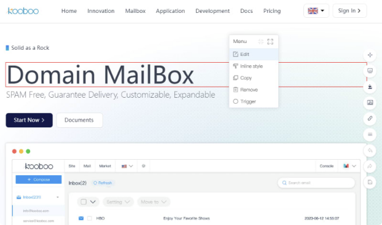Click the HBO sender name
382x225 pixels.
pyautogui.click(x=100, y=218)
